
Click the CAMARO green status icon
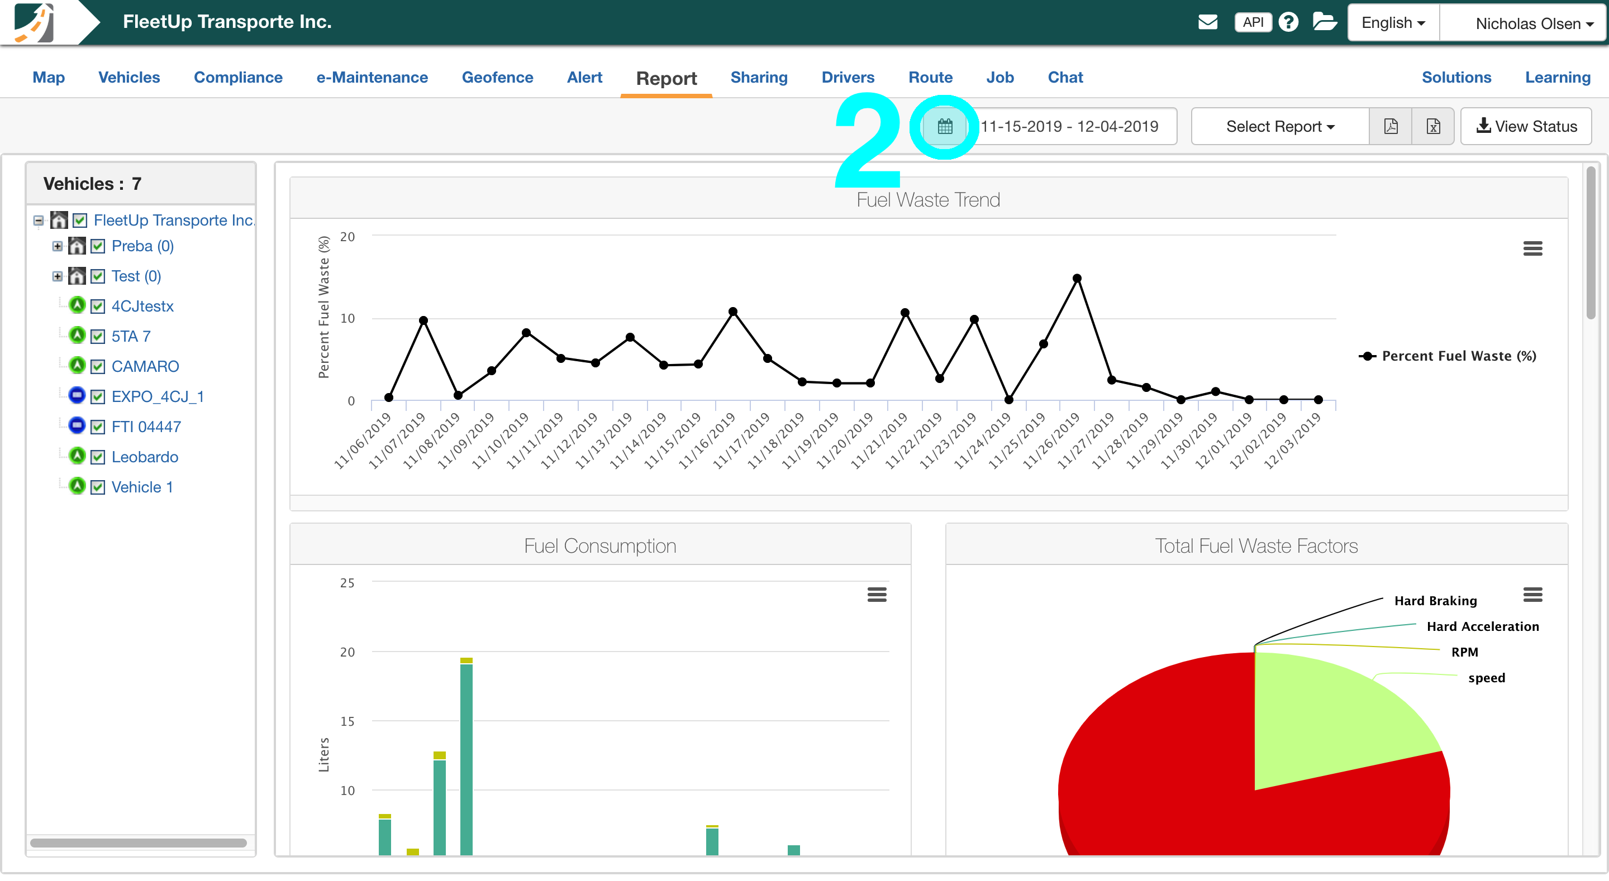[77, 365]
